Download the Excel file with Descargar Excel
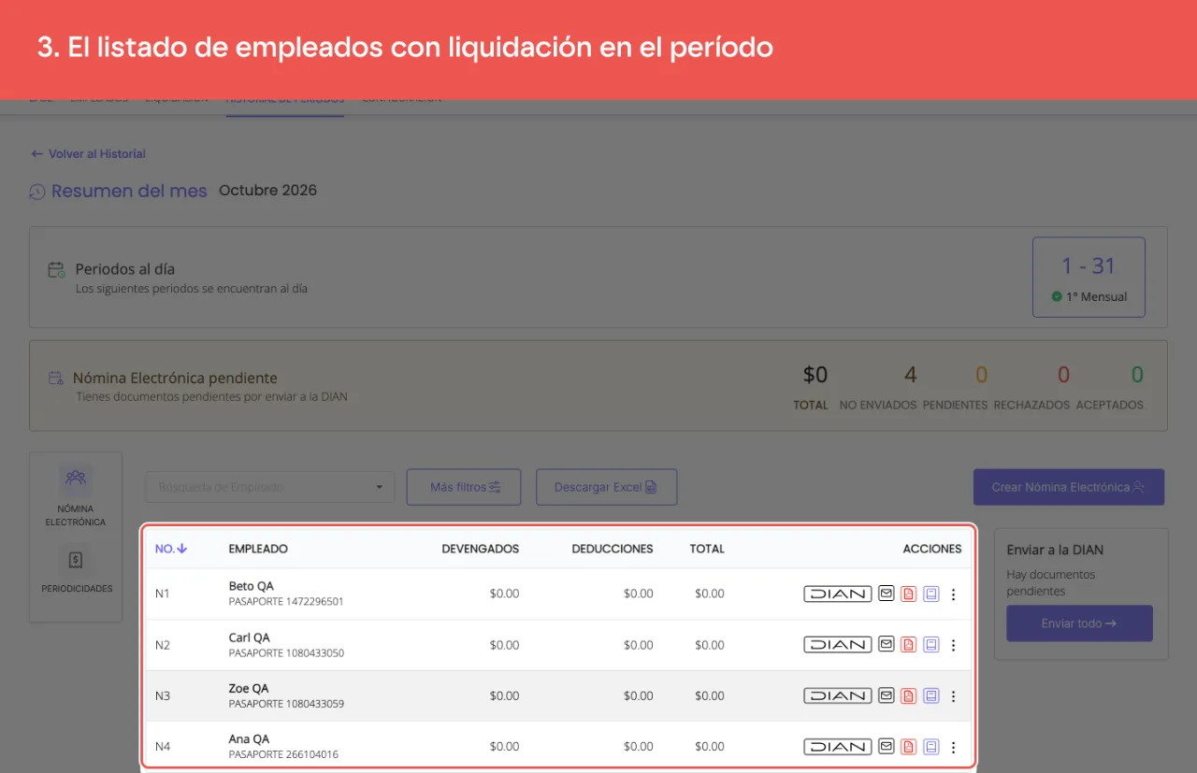The width and height of the screenshot is (1197, 773). point(606,487)
